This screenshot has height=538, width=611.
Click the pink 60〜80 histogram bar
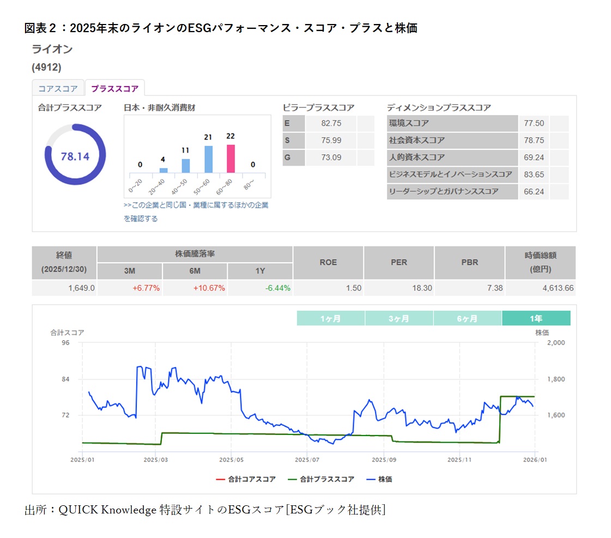click(231, 158)
